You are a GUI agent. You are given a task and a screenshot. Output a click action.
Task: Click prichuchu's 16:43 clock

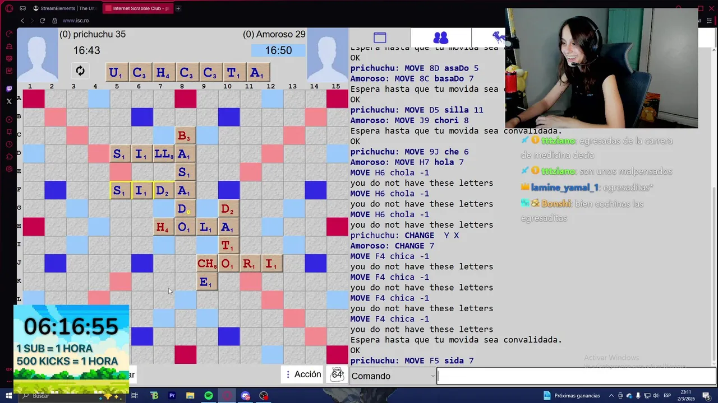click(86, 50)
